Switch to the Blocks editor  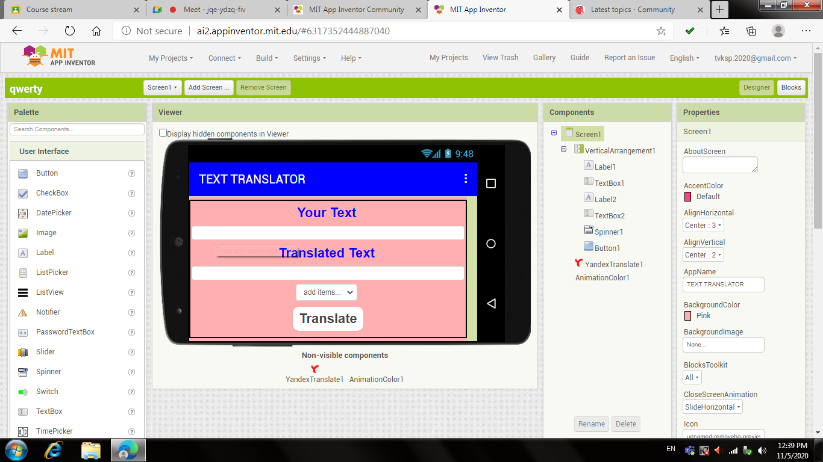(791, 87)
